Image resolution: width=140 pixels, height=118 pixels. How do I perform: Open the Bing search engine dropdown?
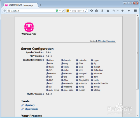tap(70, 11)
